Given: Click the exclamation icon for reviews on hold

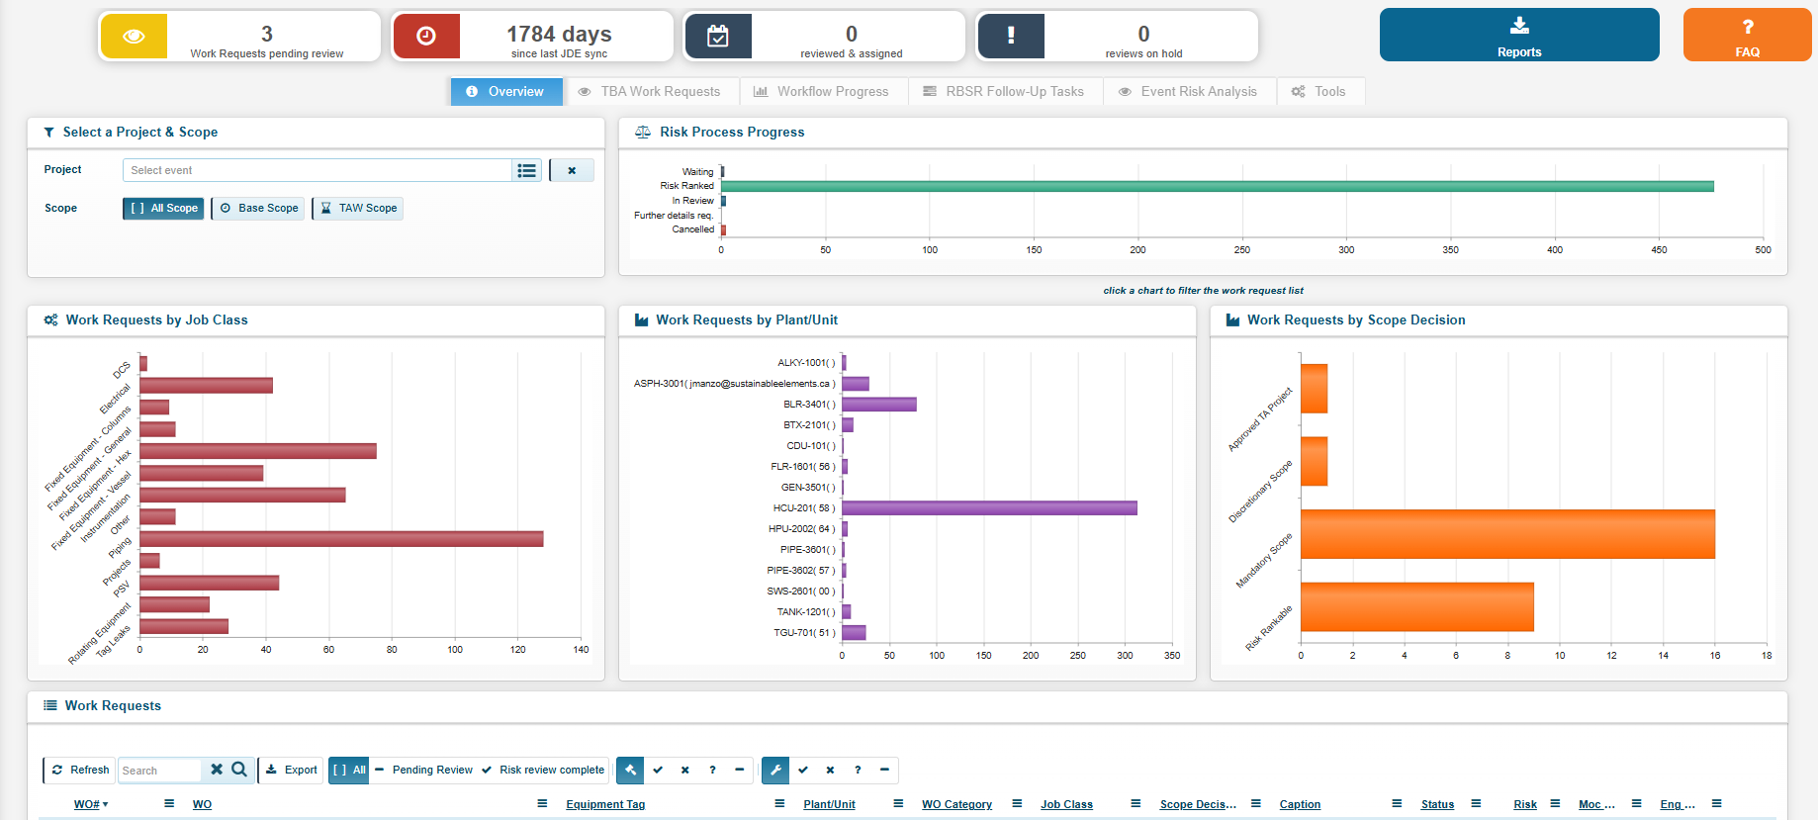Looking at the screenshot, I should [1011, 37].
